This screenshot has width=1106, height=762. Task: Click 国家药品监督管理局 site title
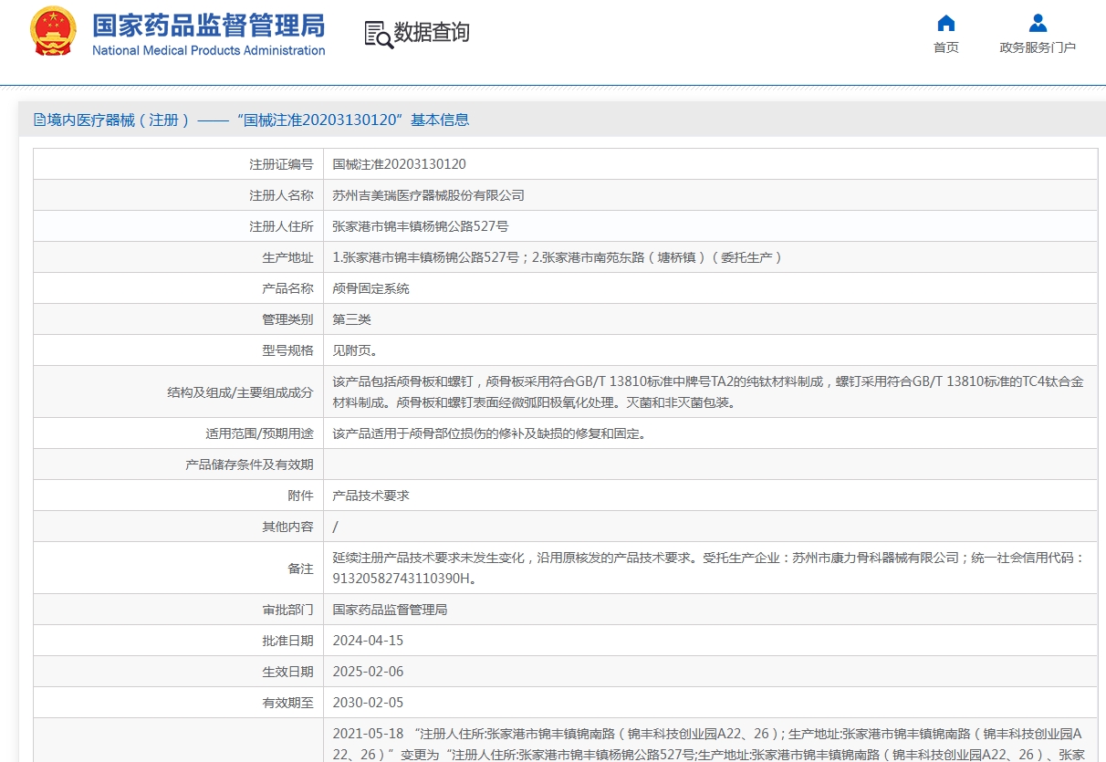208,24
